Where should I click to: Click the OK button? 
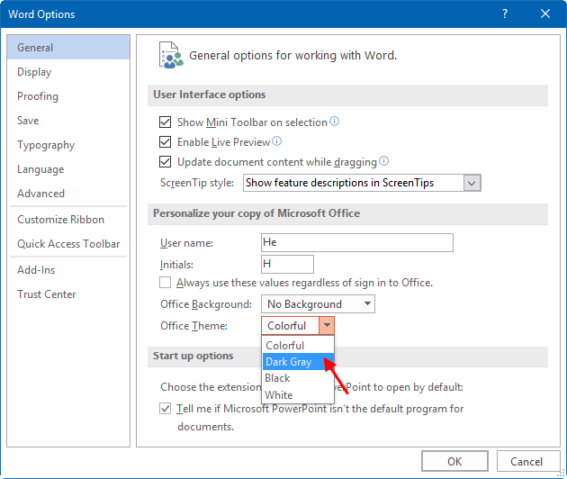454,461
